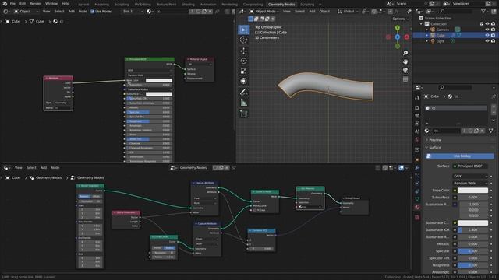Click the Use Nodes button in Surface panel
499x280 pixels.
[x=460, y=156]
